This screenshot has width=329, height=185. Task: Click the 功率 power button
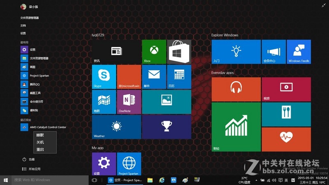coord(28,160)
